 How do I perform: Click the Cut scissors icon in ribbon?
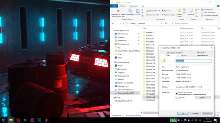click(x=143, y=10)
